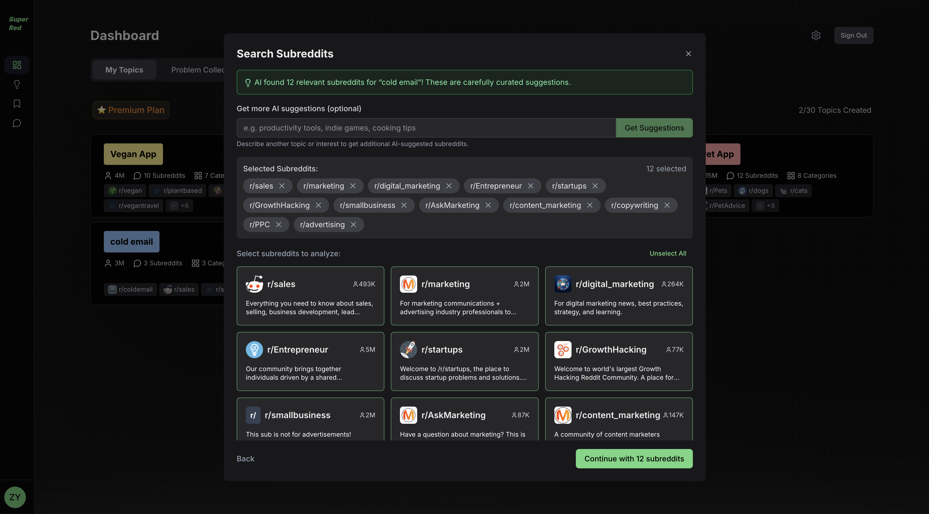Open the dashboard grid sidebar icon
929x514 pixels.
click(x=17, y=65)
